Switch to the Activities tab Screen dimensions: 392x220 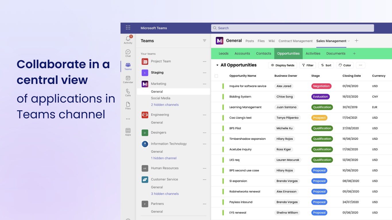(313, 54)
